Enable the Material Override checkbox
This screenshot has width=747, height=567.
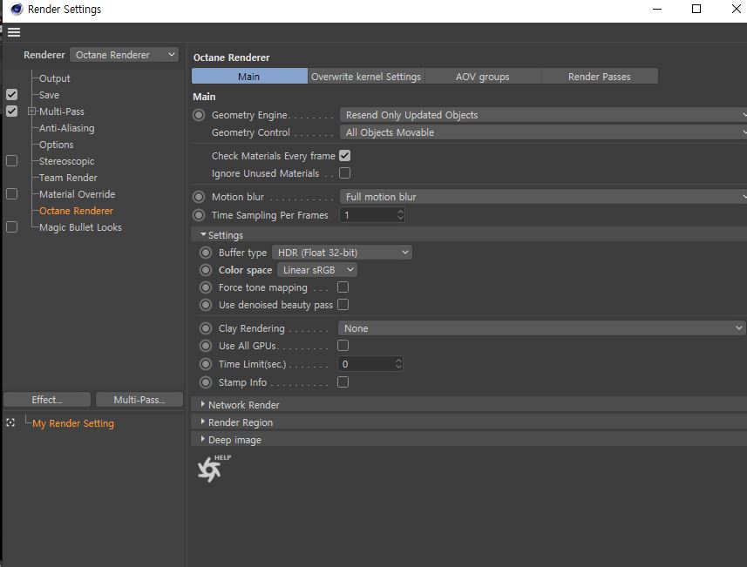(12, 194)
